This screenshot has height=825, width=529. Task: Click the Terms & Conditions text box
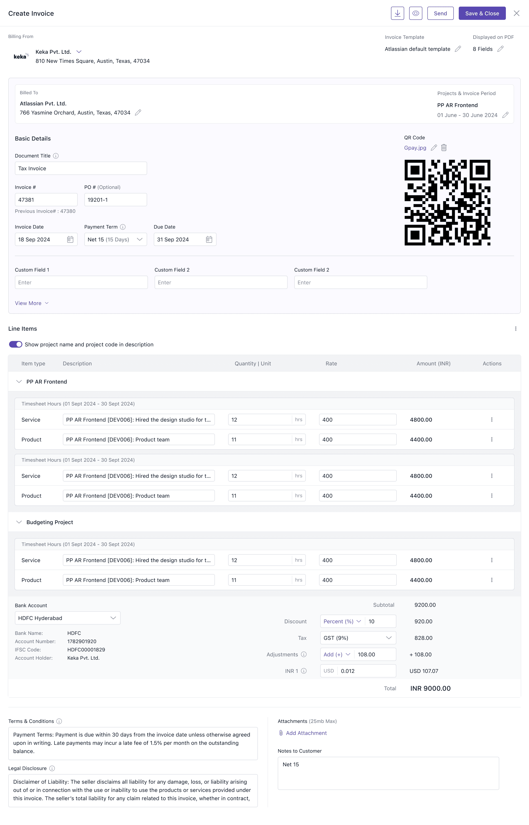click(x=133, y=743)
